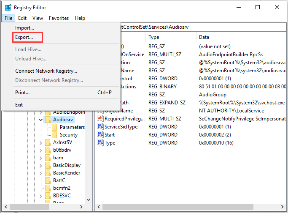288x213 pixels.
Task: Open the View menu
Action: pyautogui.click(x=38, y=18)
